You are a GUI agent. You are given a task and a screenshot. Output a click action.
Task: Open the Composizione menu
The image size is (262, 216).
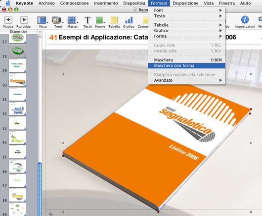tap(74, 3)
